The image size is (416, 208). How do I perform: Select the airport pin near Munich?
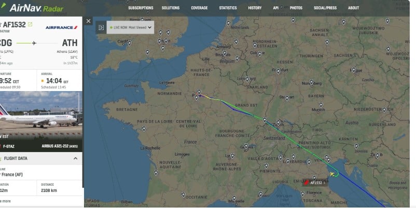pyautogui.click(x=321, y=105)
